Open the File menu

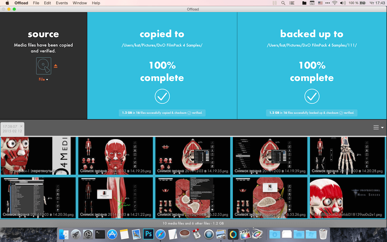pyautogui.click(x=36, y=3)
